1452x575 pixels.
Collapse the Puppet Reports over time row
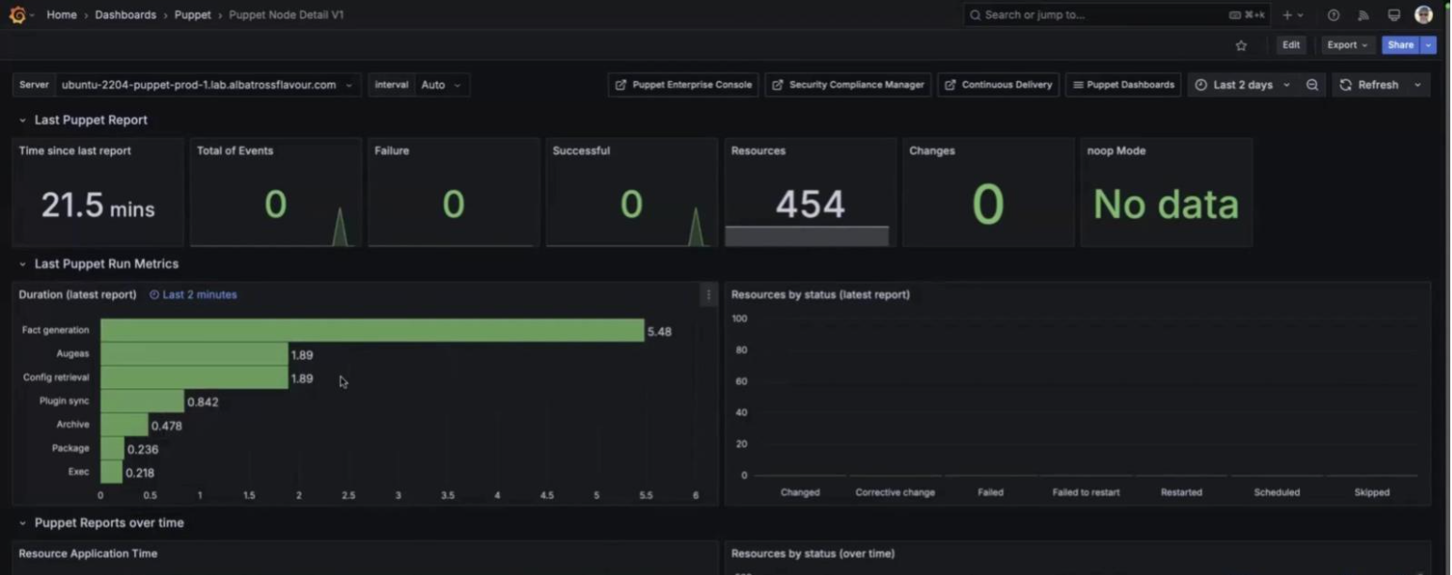23,523
